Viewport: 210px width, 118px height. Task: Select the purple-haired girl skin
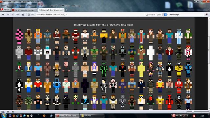click(94, 69)
